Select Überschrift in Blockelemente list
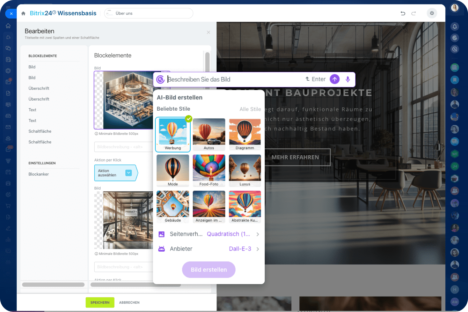 click(x=39, y=88)
